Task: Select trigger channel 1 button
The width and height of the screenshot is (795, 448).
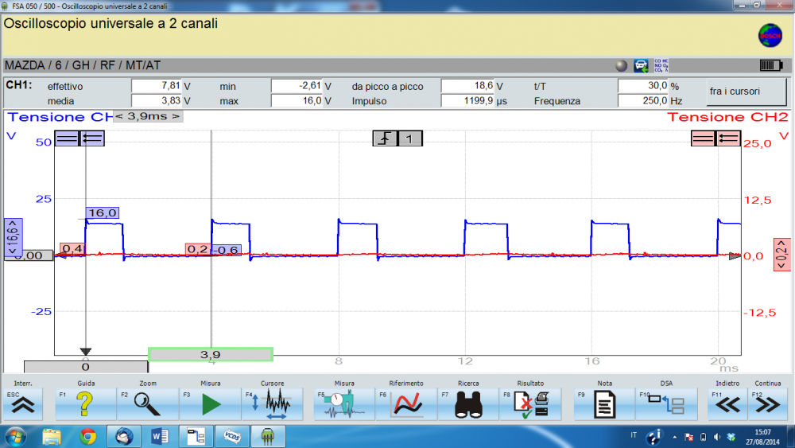Action: pos(409,138)
